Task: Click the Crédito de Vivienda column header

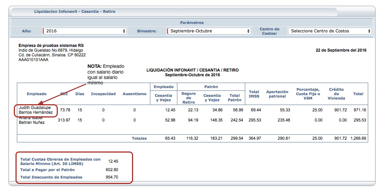Action: 336,94
